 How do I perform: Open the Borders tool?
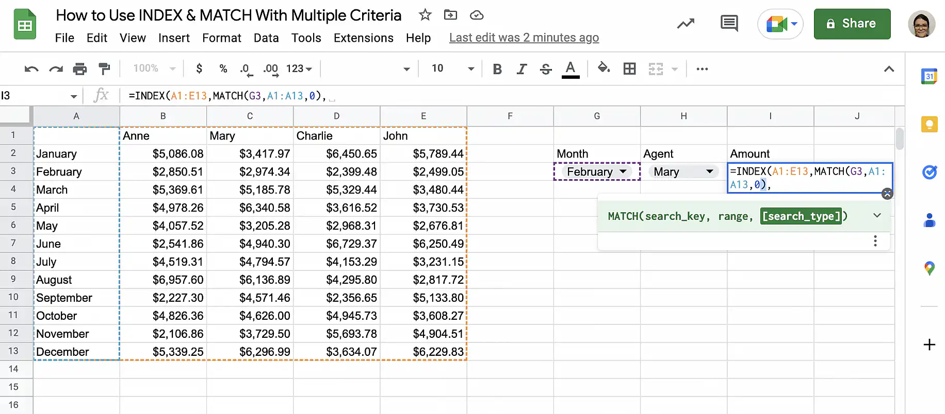click(629, 68)
